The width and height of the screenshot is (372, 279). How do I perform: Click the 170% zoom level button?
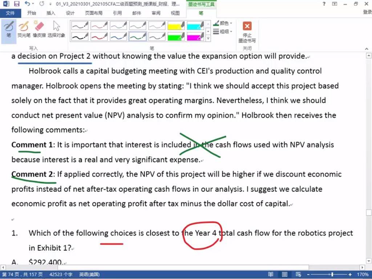[363, 275]
